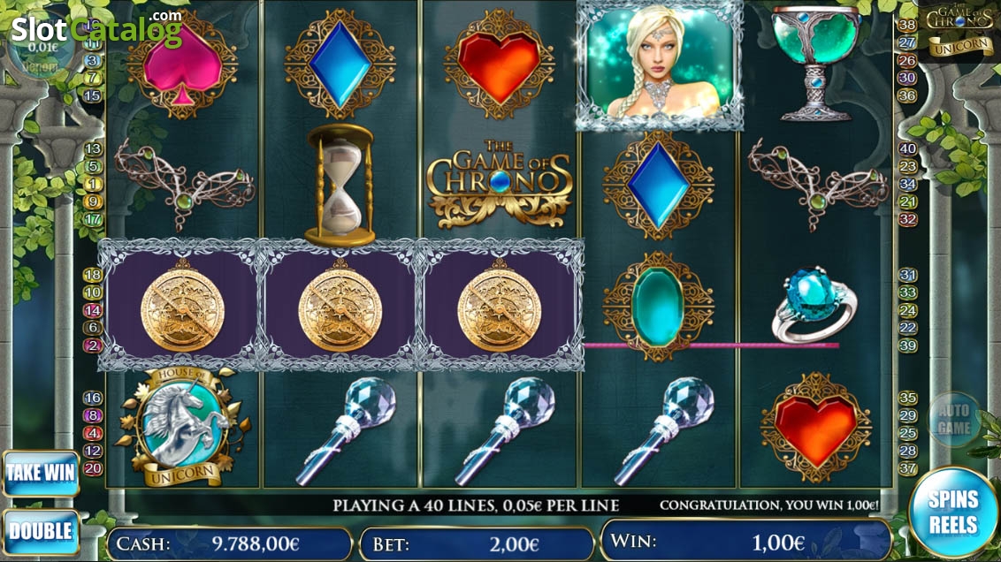The width and height of the screenshot is (1001, 562).
Task: Toggle the Auto Game button
Action: click(x=954, y=419)
